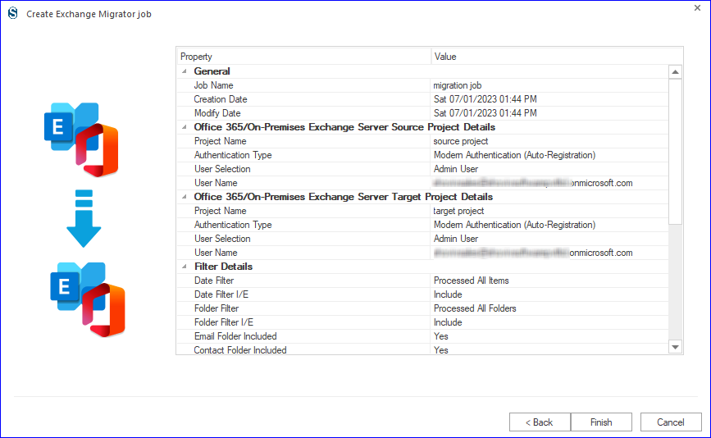Select the Creation Date row
The height and width of the screenshot is (438, 711).
pyautogui.click(x=422, y=99)
